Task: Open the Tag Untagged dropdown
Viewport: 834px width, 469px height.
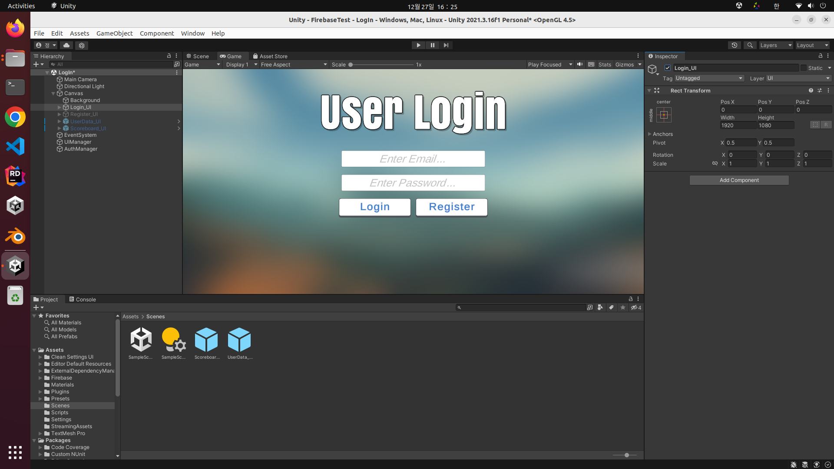Action: point(709,78)
